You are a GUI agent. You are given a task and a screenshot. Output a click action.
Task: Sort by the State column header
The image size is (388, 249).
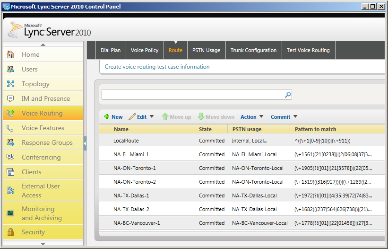(x=211, y=129)
